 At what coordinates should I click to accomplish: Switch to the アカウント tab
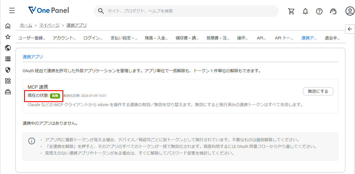[x=64, y=38]
